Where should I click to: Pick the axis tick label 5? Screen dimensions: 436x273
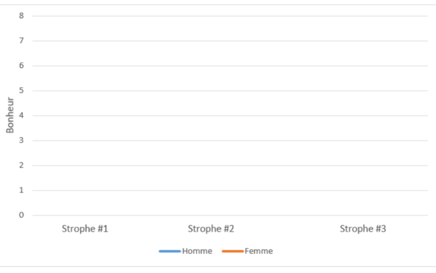[x=21, y=91]
